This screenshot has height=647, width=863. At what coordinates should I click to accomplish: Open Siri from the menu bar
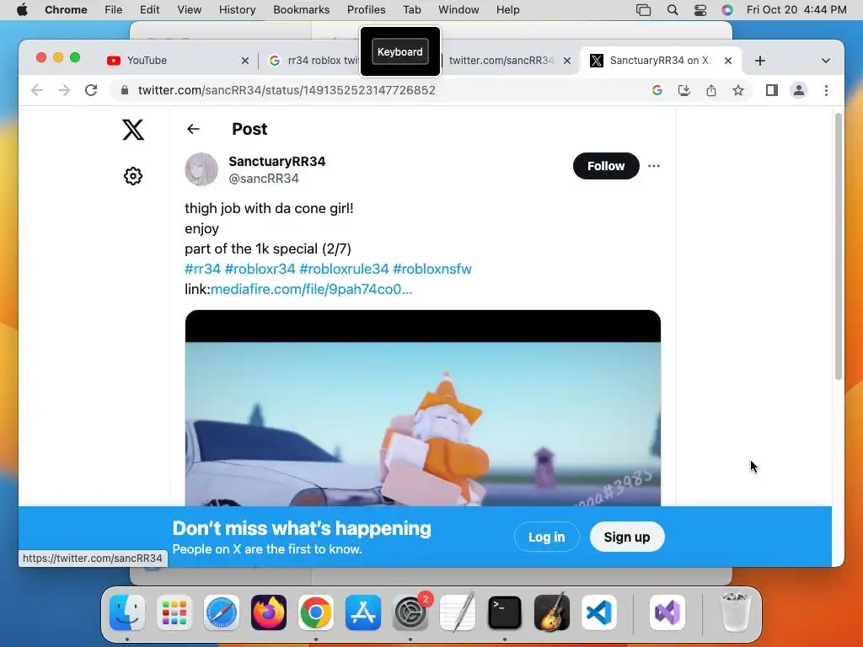pos(727,10)
